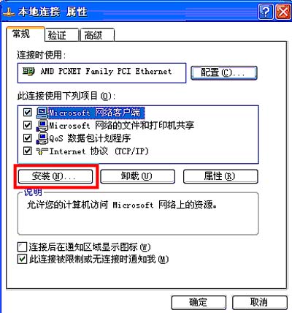Close the 本地连接 属性 dialog
This screenshot has width=292, height=313.
pos(283,12)
